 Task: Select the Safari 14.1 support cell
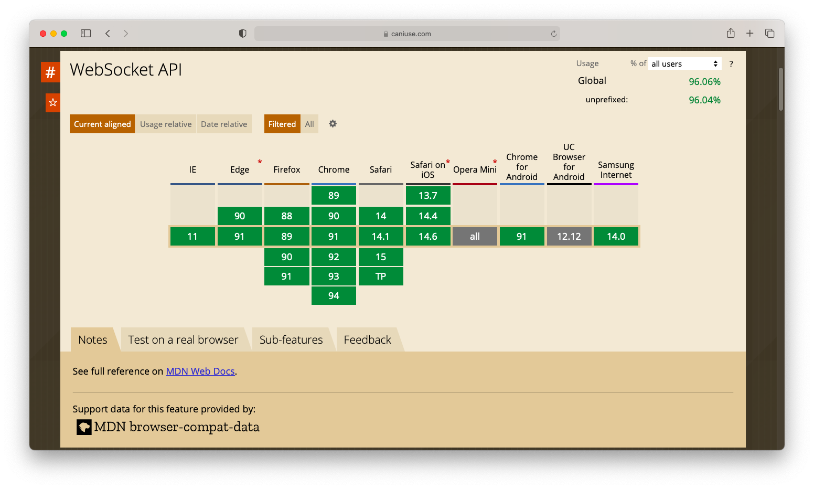pos(381,236)
